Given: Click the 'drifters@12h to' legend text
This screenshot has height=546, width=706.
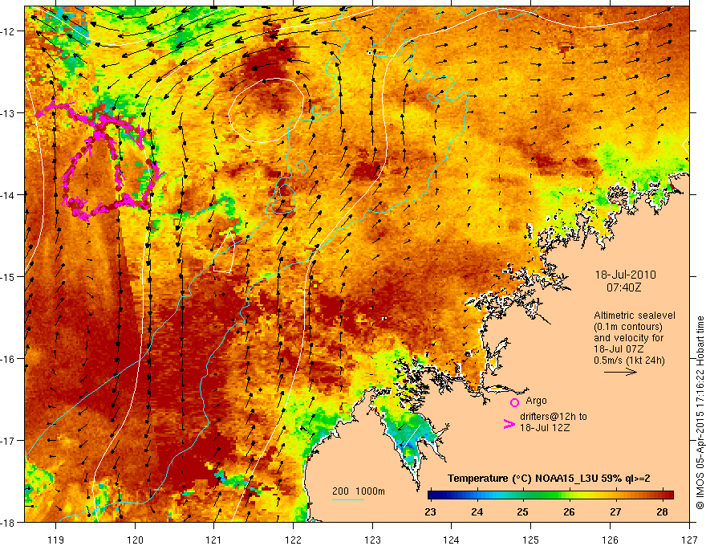Looking at the screenshot, I should pos(554,417).
